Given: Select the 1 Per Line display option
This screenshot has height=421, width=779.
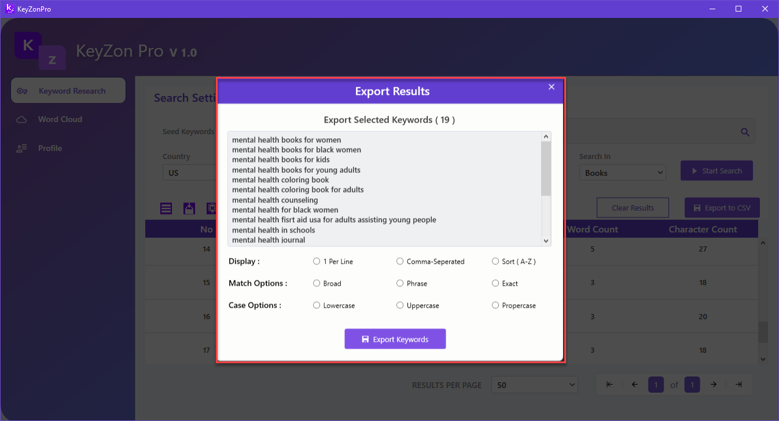Looking at the screenshot, I should click(317, 261).
